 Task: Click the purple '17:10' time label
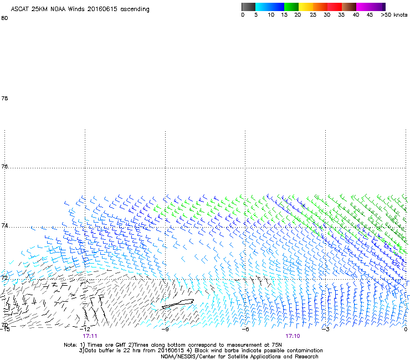[x=293, y=336]
